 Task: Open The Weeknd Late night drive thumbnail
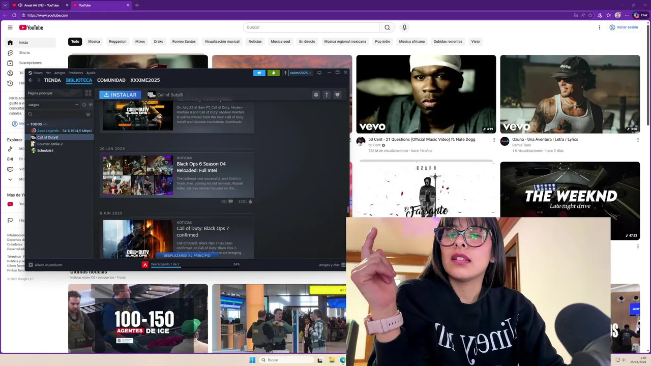coord(570,201)
